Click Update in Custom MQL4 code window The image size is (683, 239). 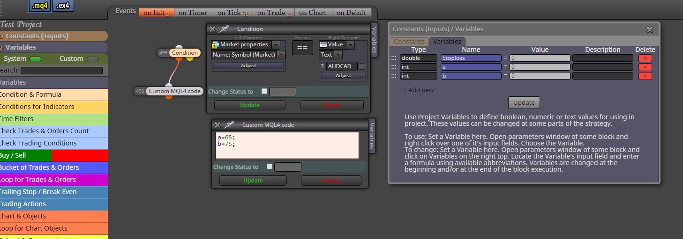click(x=253, y=181)
